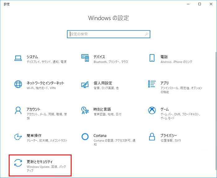Select the 電話 heading
217x178 pixels.
pos(164,57)
